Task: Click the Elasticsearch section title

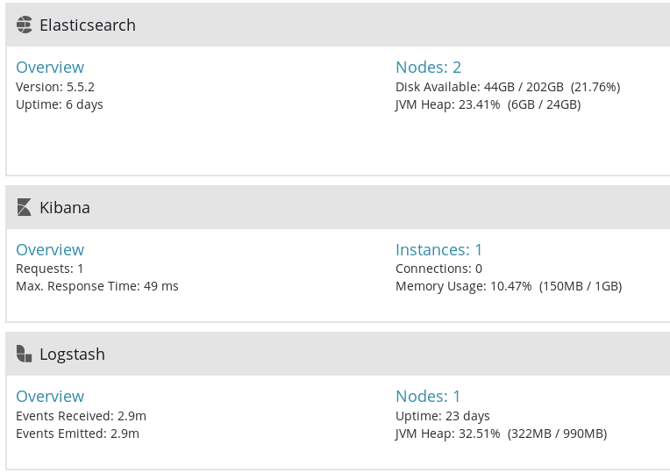Action: pyautogui.click(x=88, y=25)
